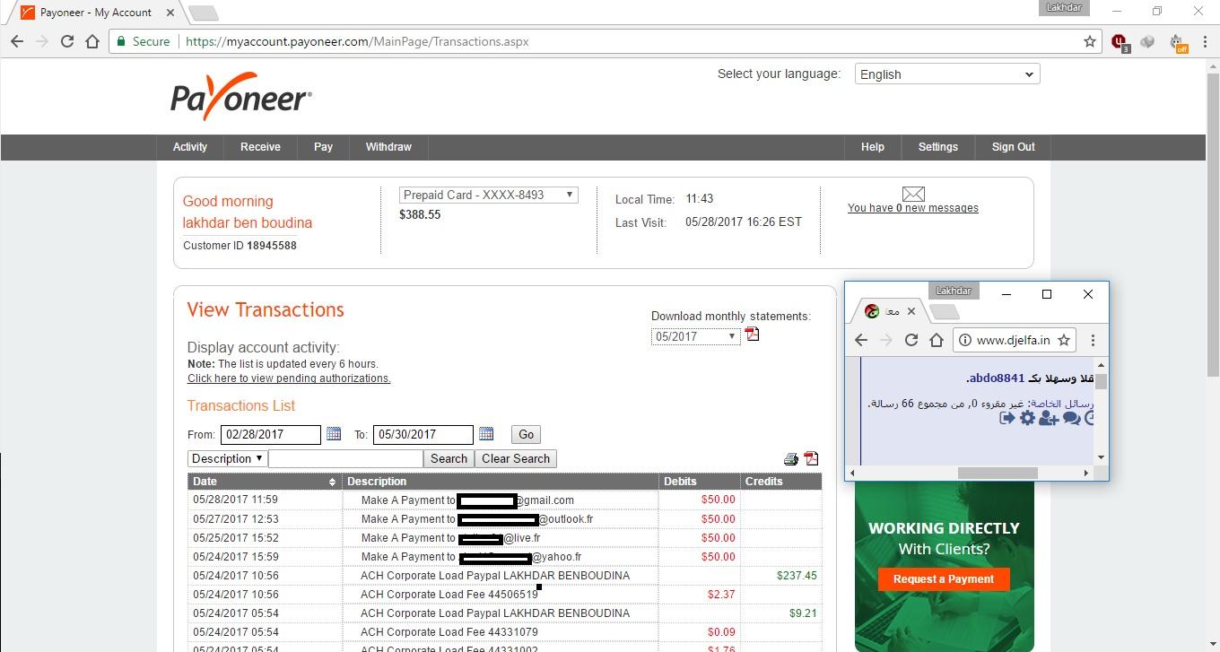
Task: Bookmark djelfa.in with the star
Action: (1064, 340)
